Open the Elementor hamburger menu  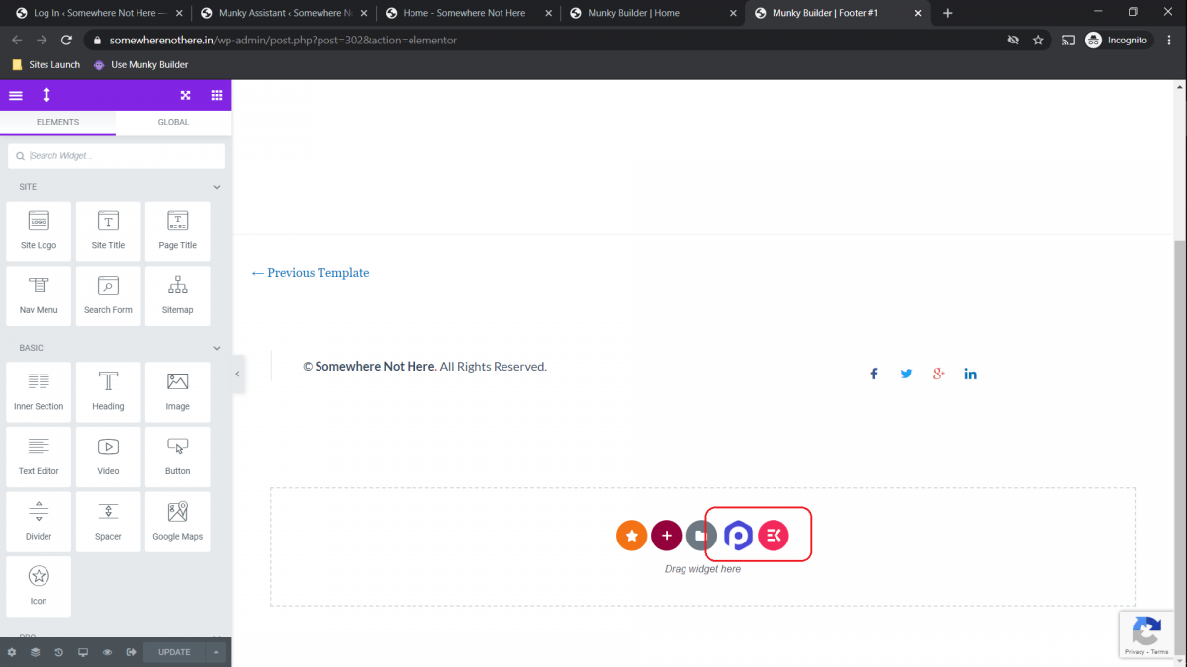point(16,95)
